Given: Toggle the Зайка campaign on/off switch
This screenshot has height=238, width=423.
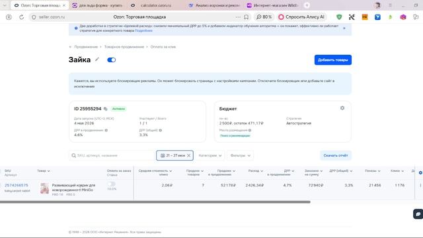Looking at the screenshot, I should (112, 60).
